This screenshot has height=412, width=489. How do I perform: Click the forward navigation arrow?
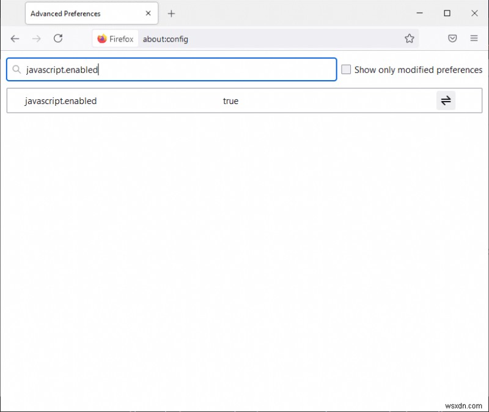[37, 39]
